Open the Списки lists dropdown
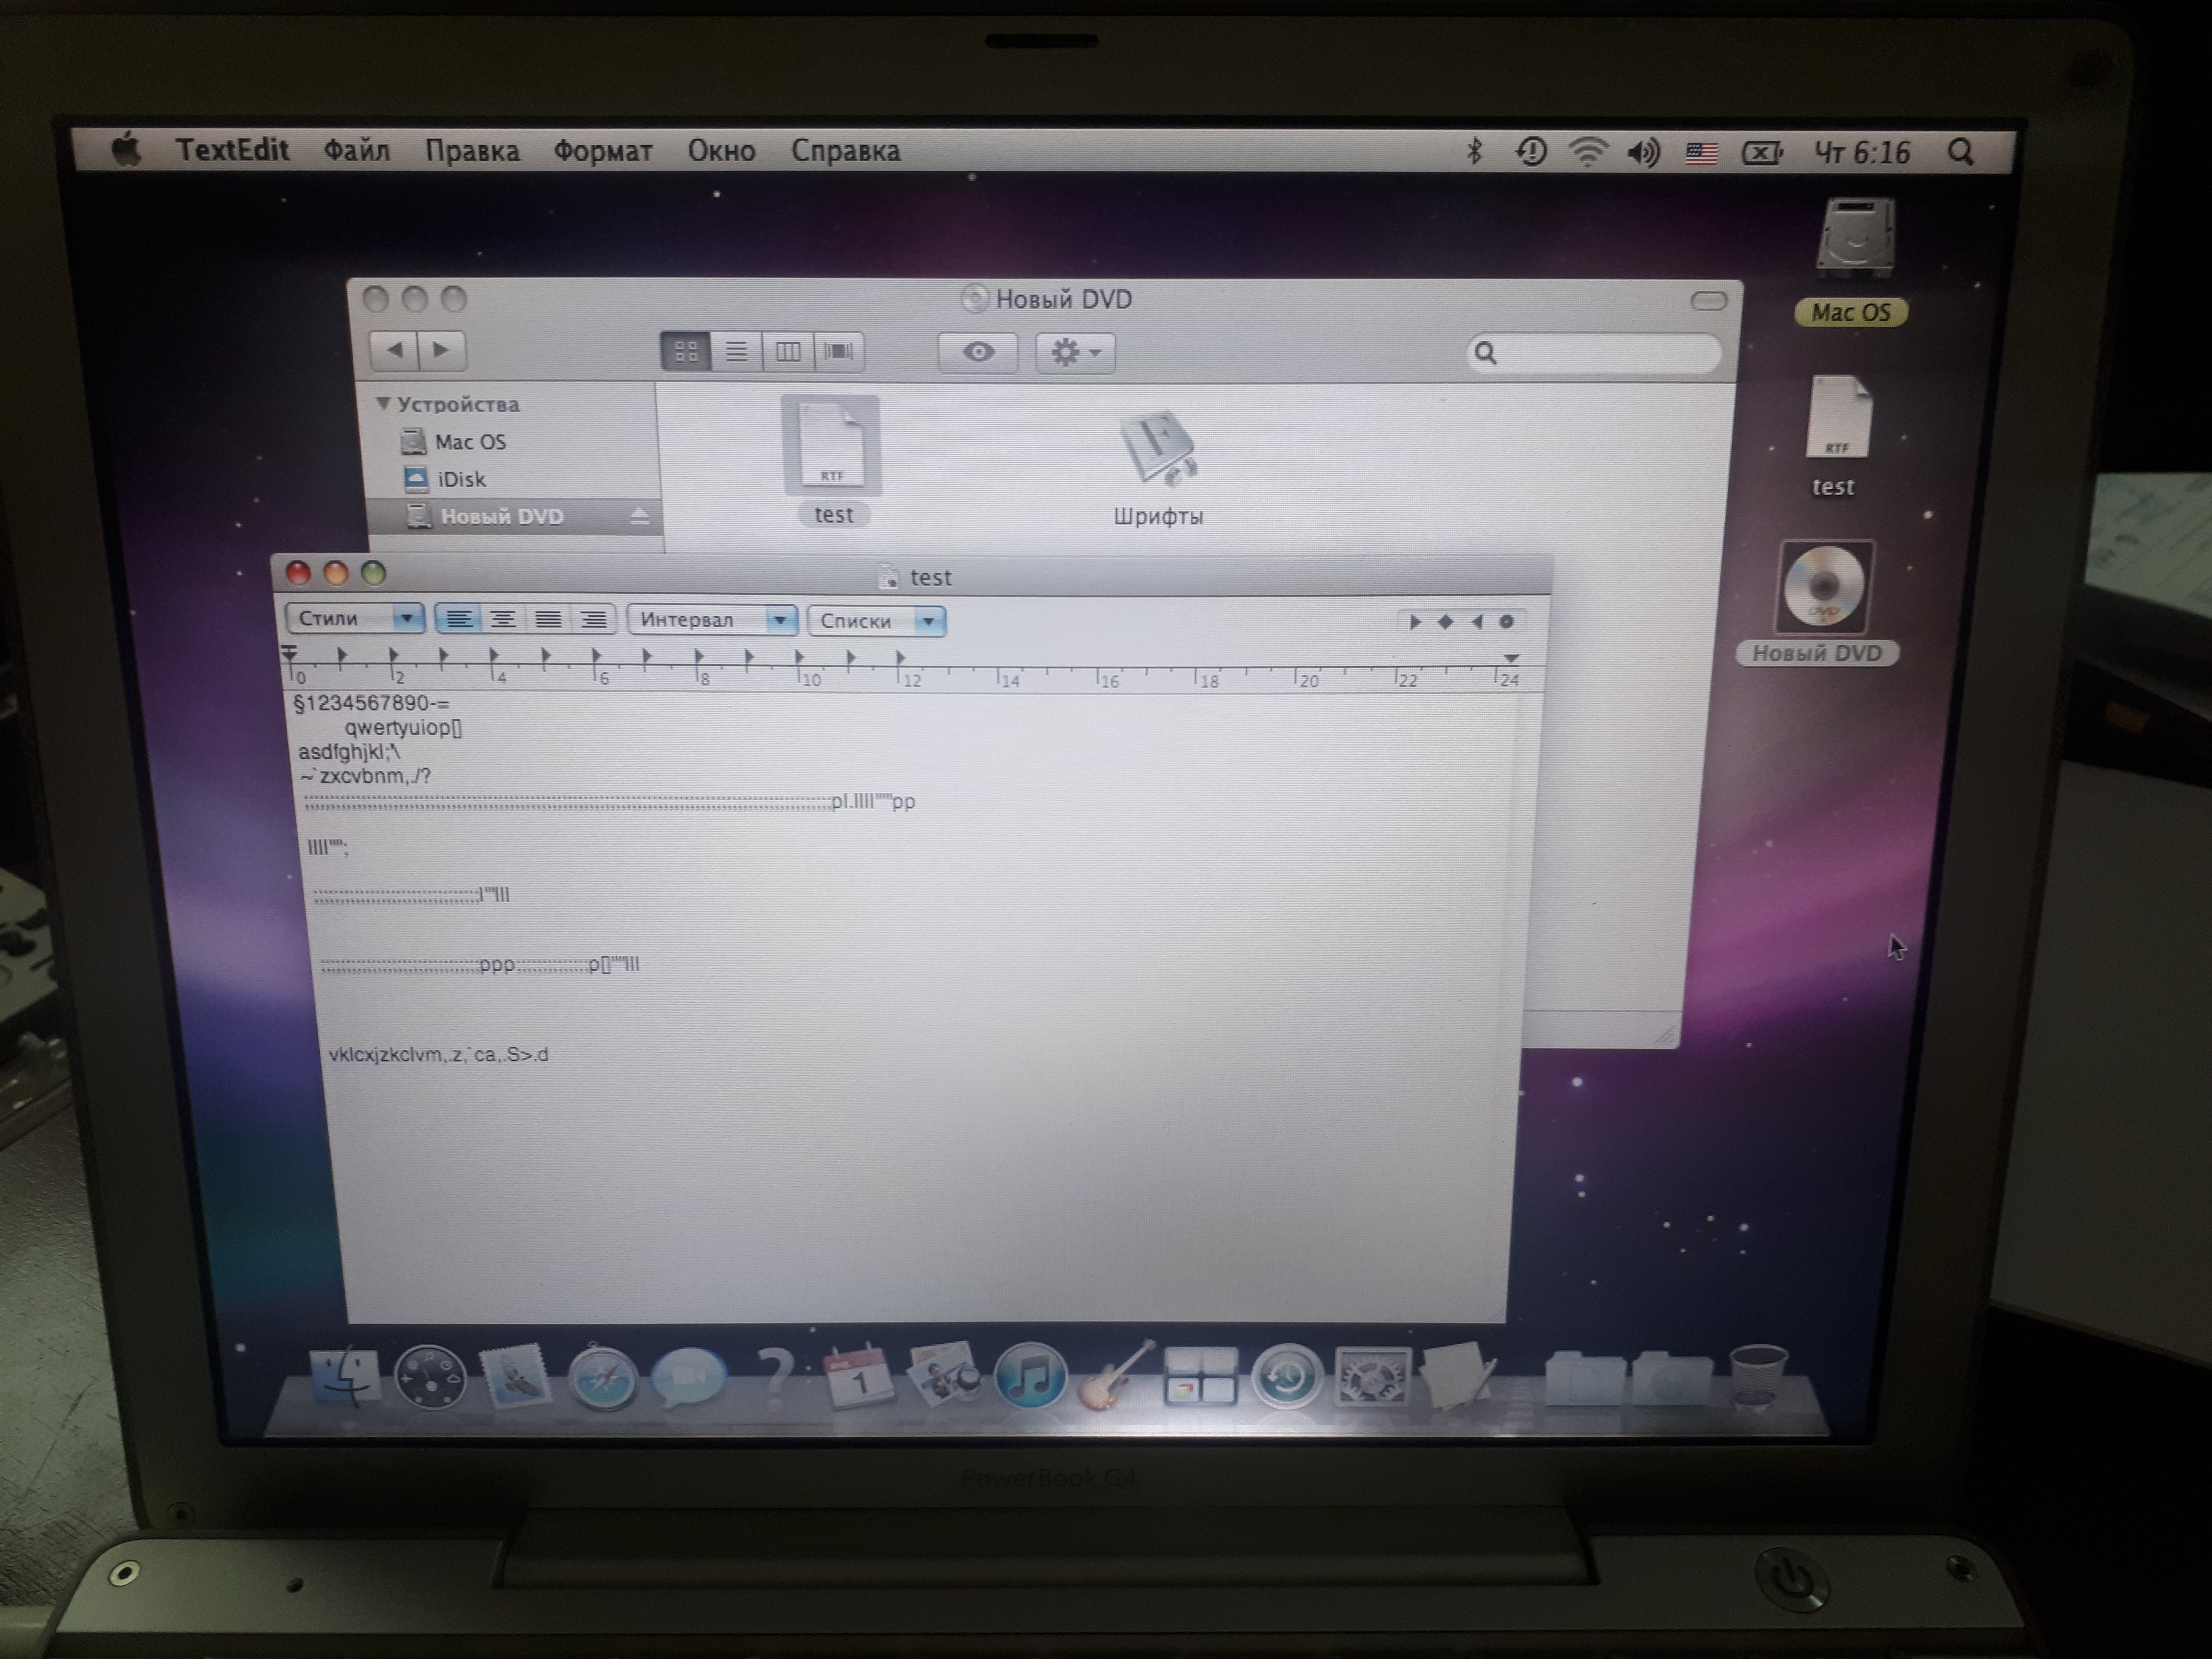The height and width of the screenshot is (1659, 2212). pyautogui.click(x=876, y=621)
